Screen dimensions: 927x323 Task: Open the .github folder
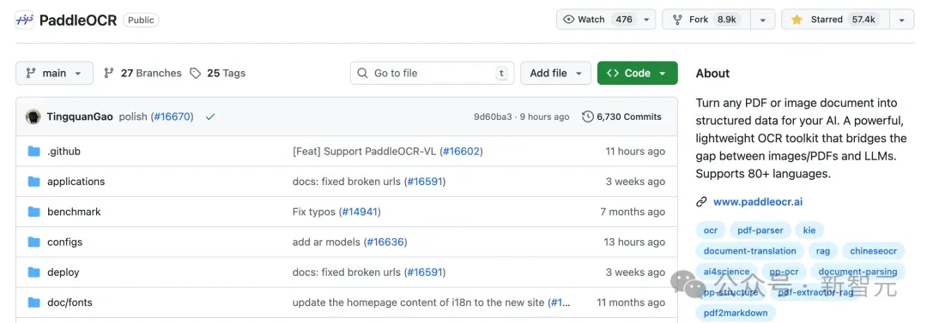pyautogui.click(x=64, y=152)
